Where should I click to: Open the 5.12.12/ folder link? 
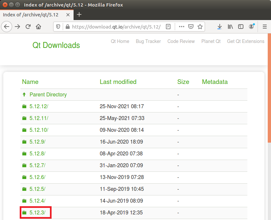[39, 106]
